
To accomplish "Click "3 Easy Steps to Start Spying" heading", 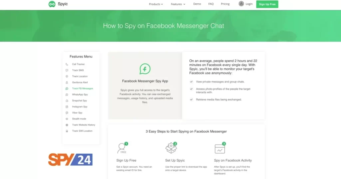I will coord(186,131).
